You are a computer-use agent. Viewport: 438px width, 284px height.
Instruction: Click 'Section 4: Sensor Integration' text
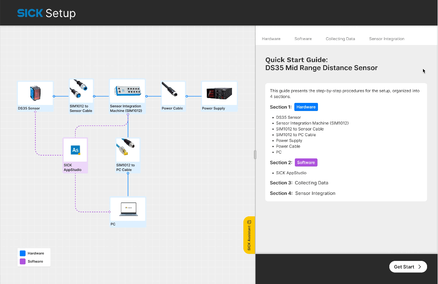pos(303,193)
